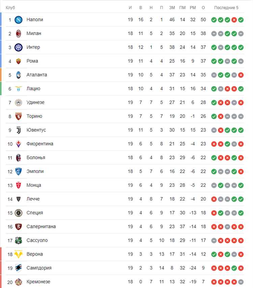Image resolution: width=253 pixels, height=288 pixels.
Task: Select the Клуб column header
Action: pyautogui.click(x=10, y=8)
